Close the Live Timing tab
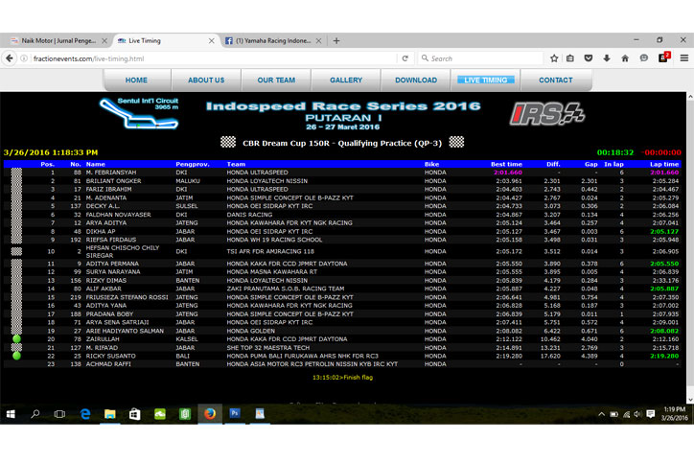The image size is (694, 463). click(x=212, y=41)
